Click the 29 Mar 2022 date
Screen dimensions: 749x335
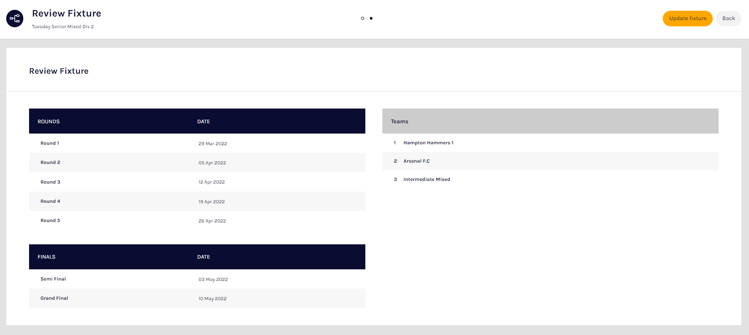(x=212, y=144)
